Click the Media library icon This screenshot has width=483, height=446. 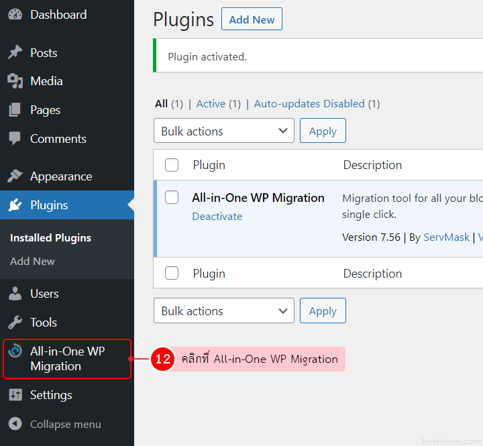(x=15, y=81)
